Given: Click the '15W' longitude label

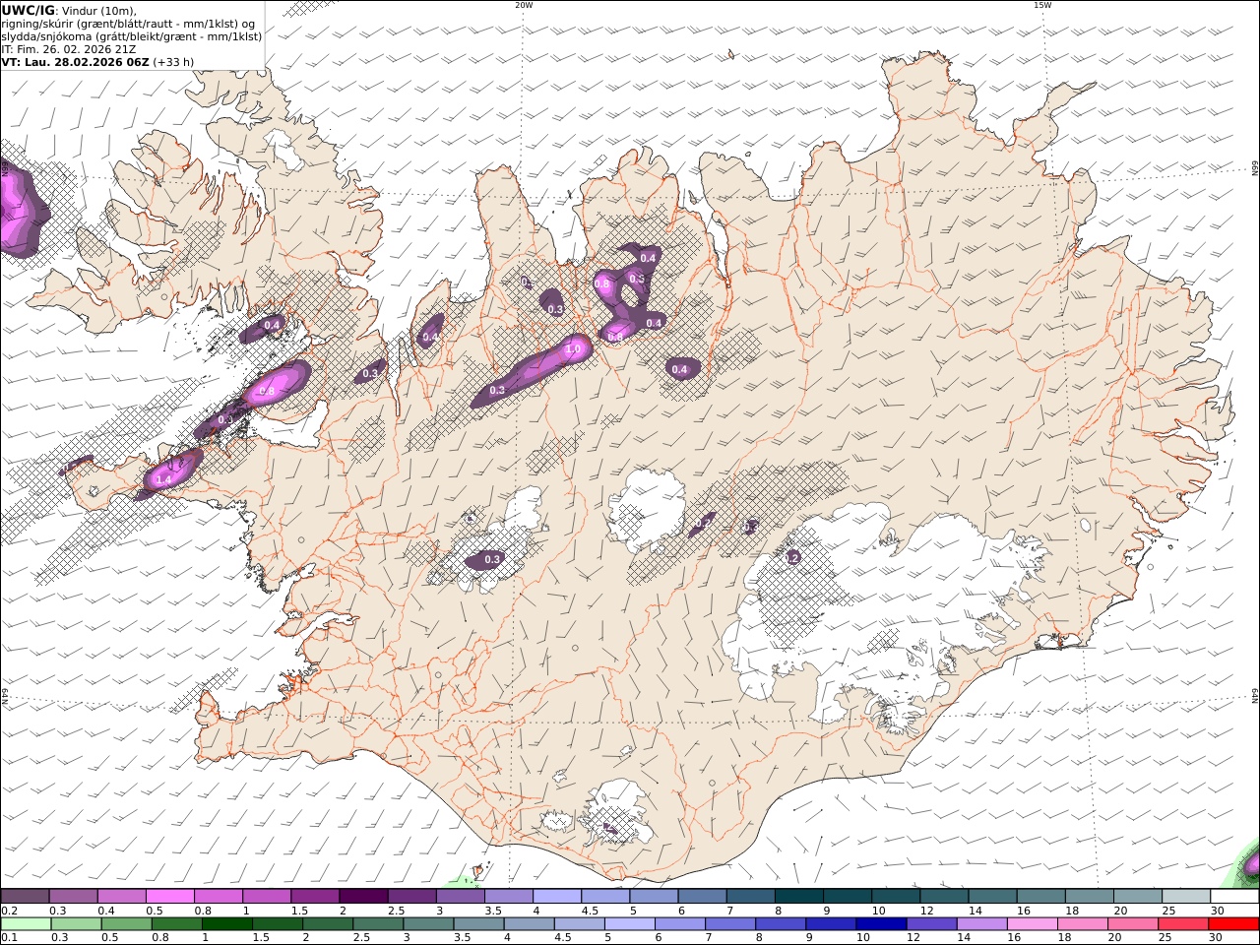Looking at the screenshot, I should pyautogui.click(x=1042, y=5).
